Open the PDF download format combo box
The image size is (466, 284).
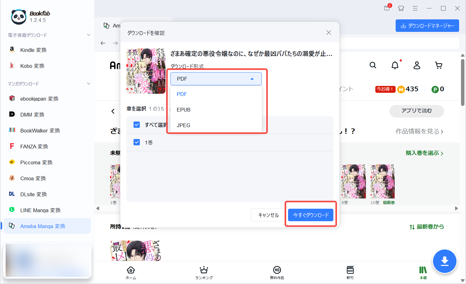216,79
